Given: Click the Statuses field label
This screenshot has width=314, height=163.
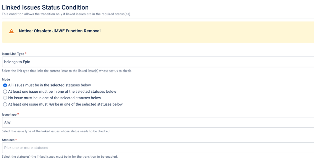Looking at the screenshot, I should click(x=8, y=140).
